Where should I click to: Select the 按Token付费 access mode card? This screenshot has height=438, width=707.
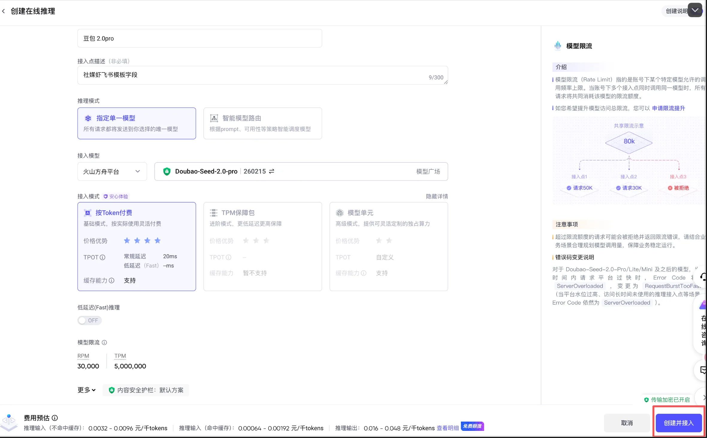pyautogui.click(x=137, y=247)
